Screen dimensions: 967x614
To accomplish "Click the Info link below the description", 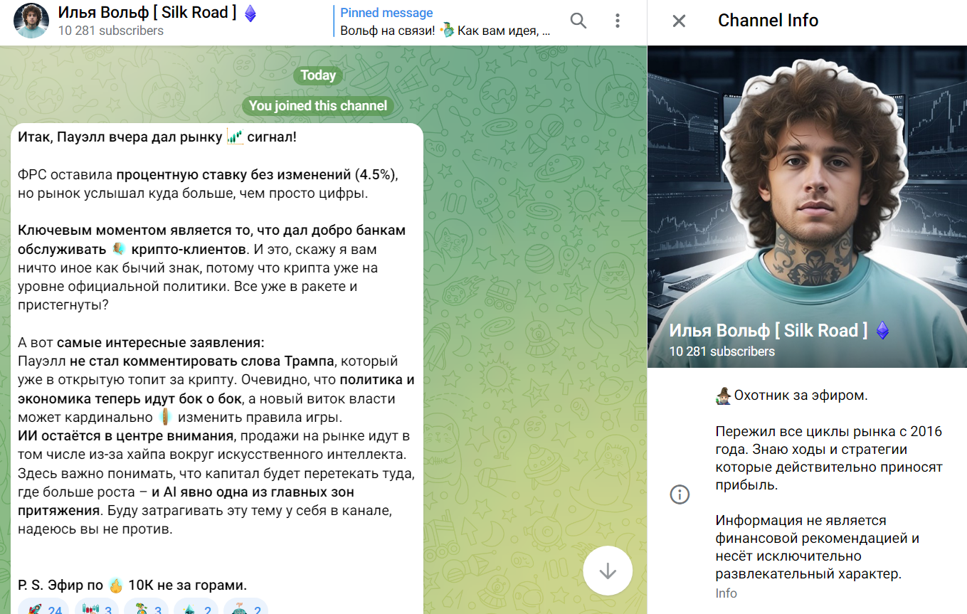I will pos(725,593).
